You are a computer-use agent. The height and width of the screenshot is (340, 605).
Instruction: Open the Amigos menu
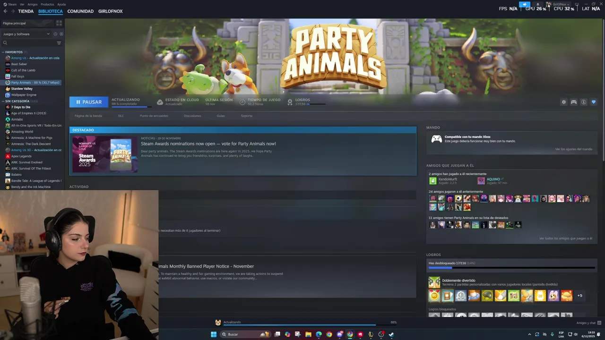33,4
